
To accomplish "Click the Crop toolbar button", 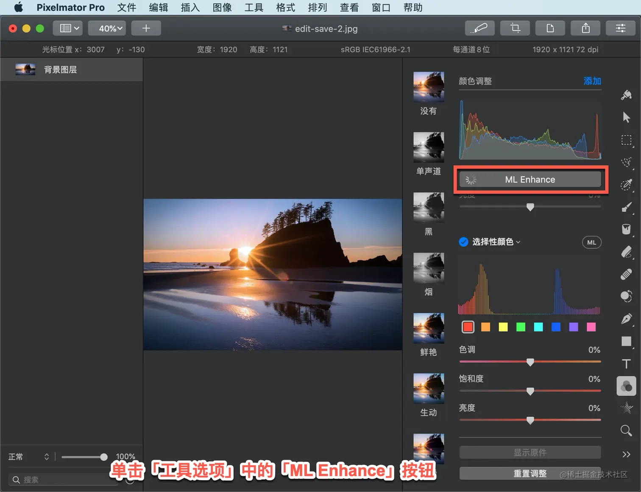I will coord(515,28).
